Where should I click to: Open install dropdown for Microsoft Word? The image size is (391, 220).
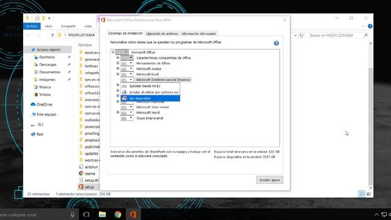(x=127, y=112)
